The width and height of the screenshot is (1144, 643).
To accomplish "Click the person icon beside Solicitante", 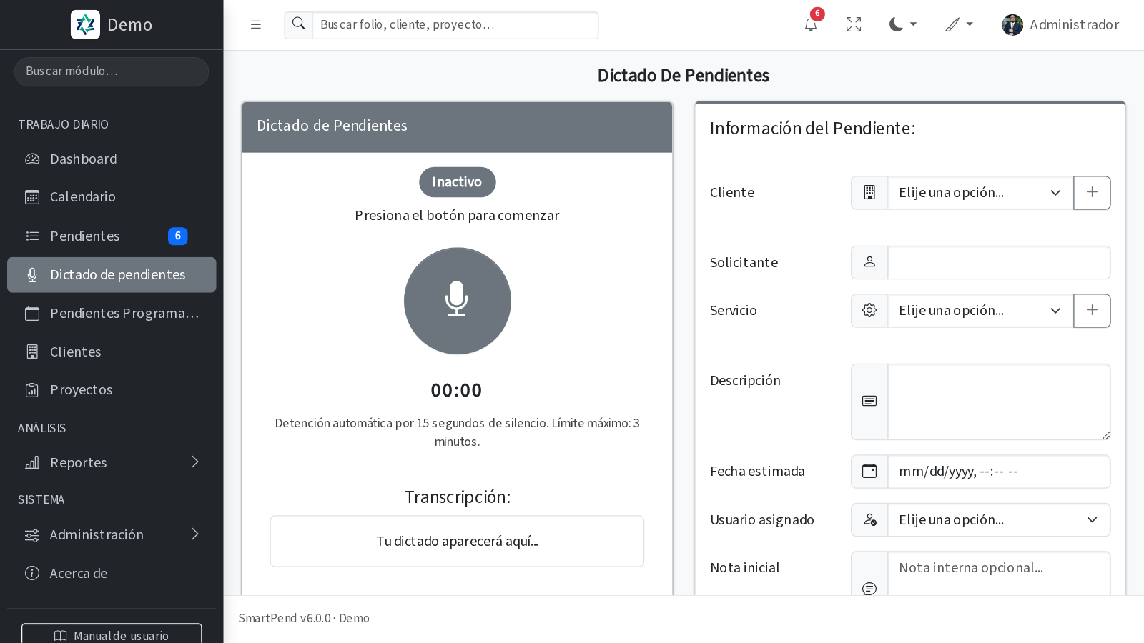I will (869, 262).
